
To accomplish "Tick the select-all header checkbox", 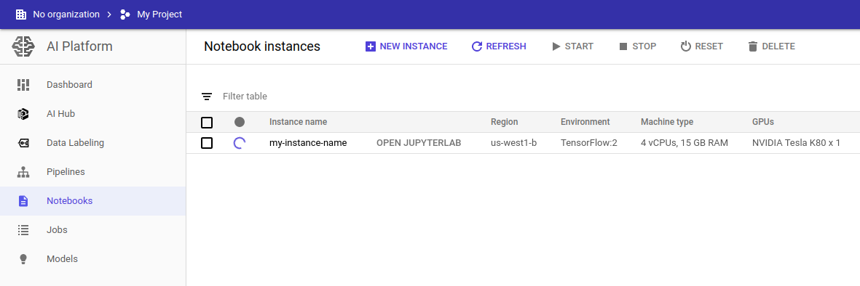I will pos(207,122).
